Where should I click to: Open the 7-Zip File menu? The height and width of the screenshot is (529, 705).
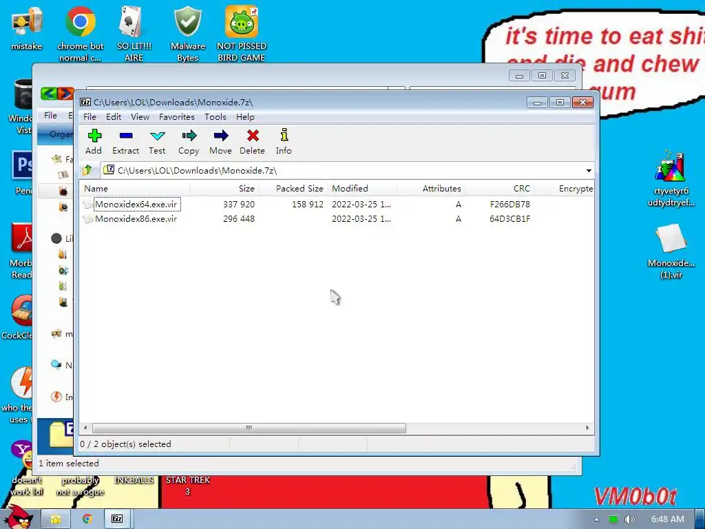(x=90, y=117)
